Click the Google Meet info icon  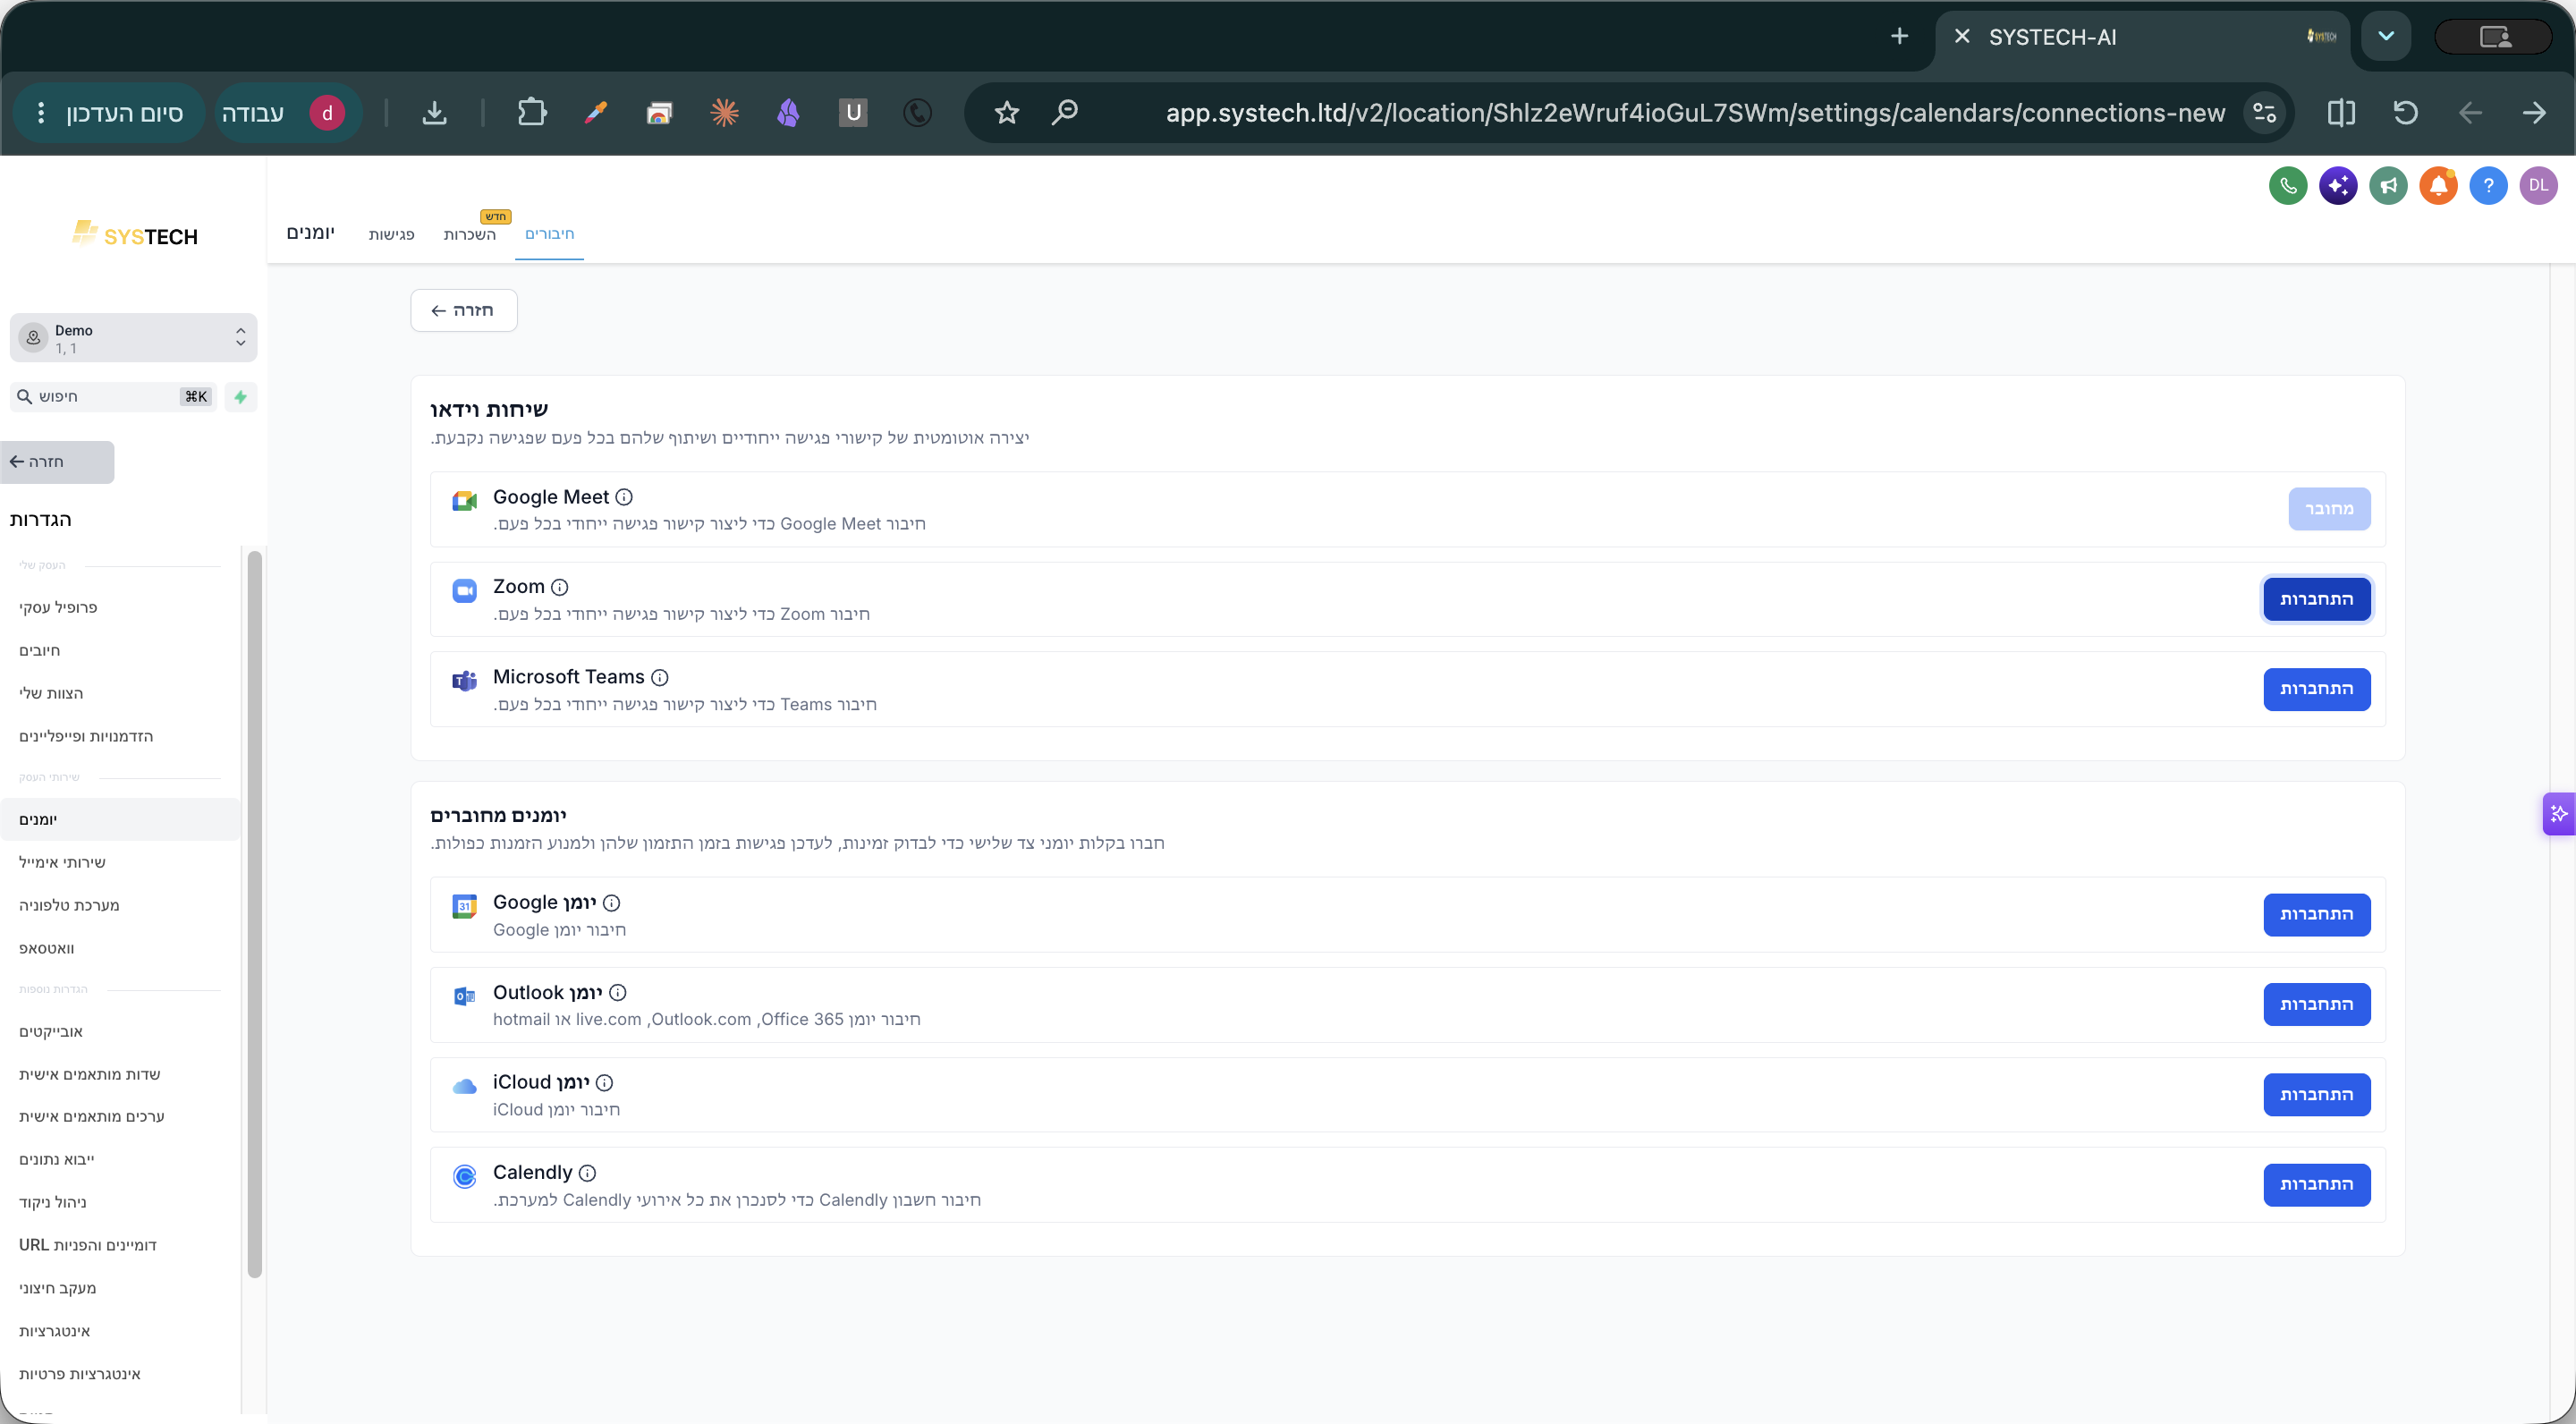624,497
